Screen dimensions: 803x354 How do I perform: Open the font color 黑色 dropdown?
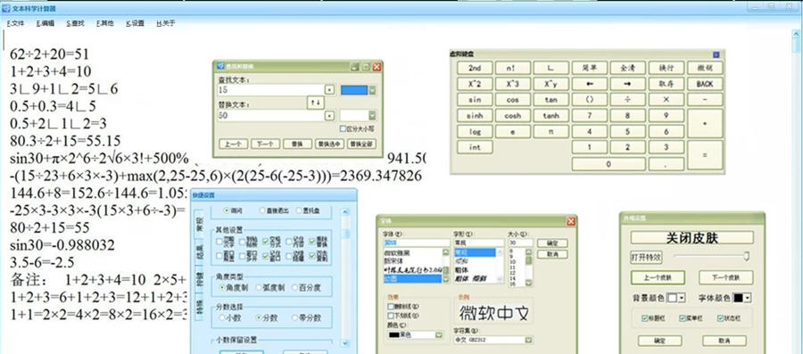[x=439, y=334]
